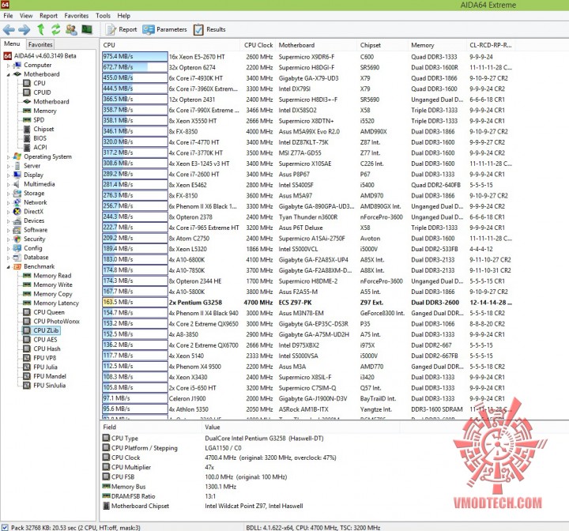Expand the Server tree node
Screen dimensions: 569x531
pos(9,166)
